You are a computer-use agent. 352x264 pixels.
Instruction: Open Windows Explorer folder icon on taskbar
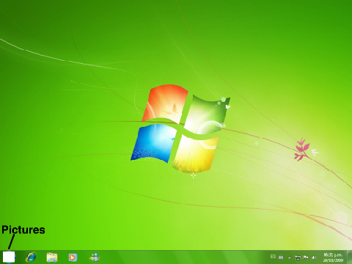(52, 257)
